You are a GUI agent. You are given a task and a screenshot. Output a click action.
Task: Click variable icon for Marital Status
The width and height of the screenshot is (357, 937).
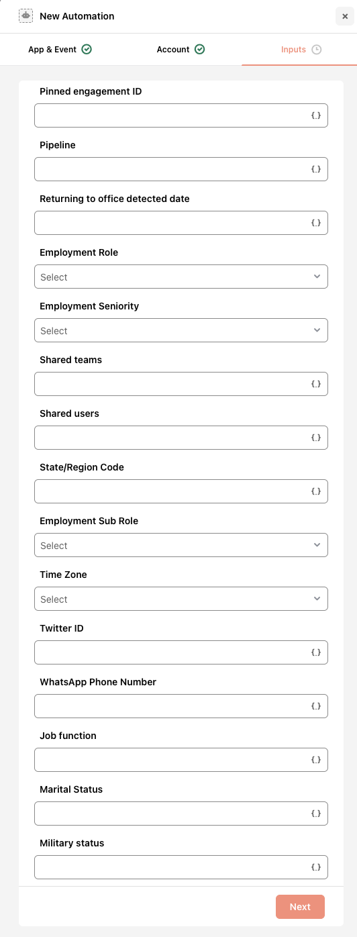tap(316, 813)
